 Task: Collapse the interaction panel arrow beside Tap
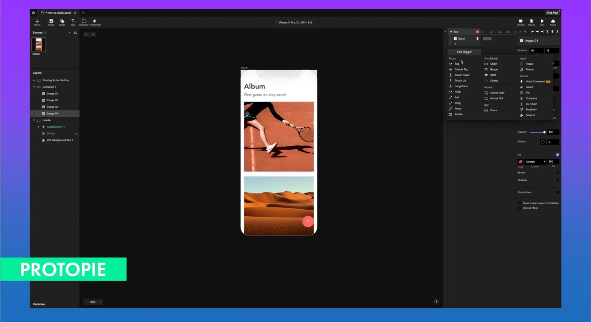(445, 32)
